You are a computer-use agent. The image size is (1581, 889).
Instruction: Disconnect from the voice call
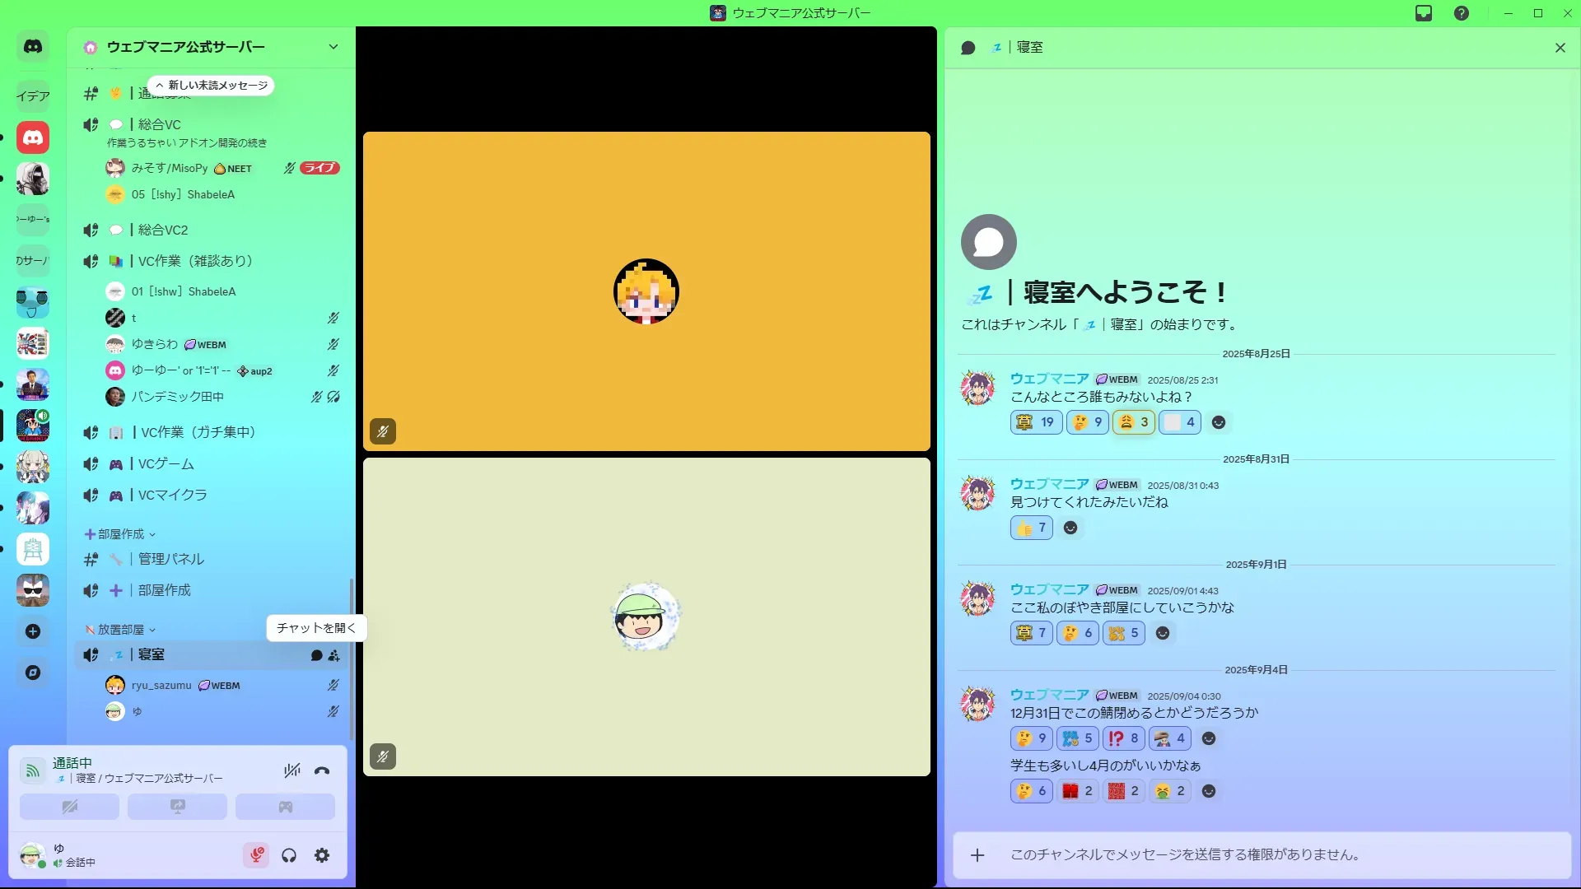[x=322, y=771]
